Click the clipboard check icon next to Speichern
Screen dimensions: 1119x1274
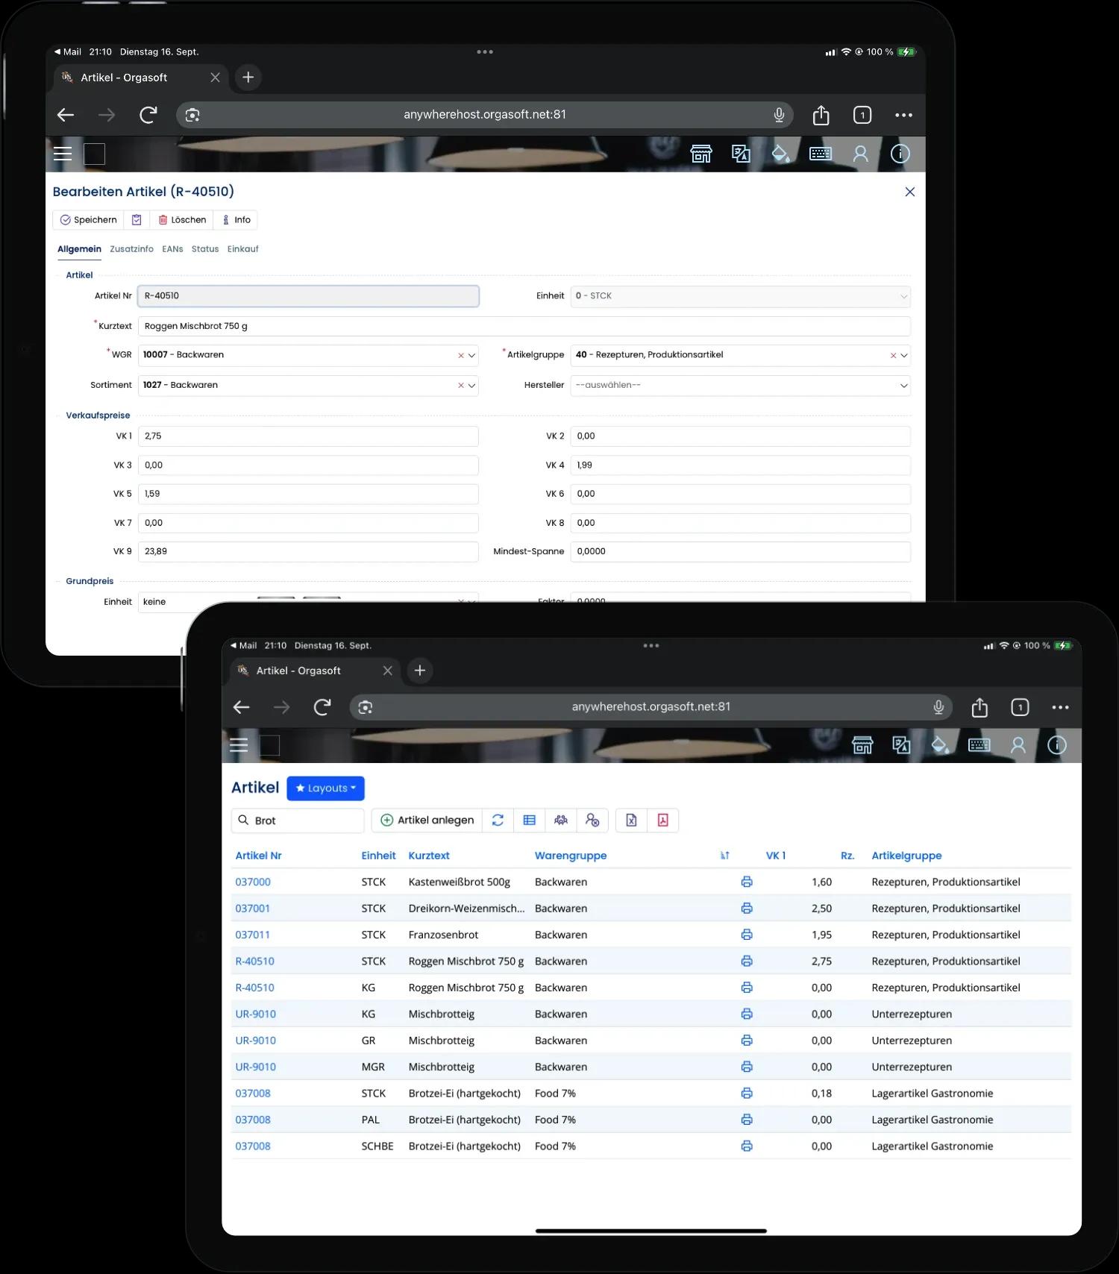[x=137, y=220]
